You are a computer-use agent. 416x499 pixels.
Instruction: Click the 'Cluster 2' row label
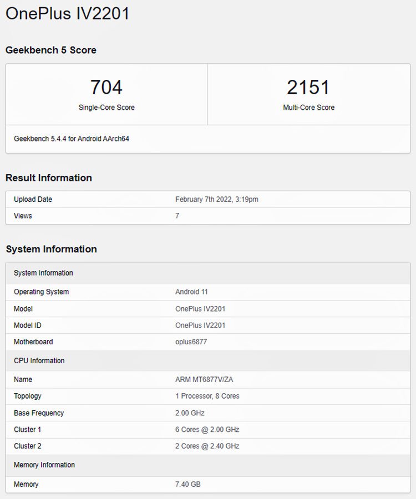(27, 446)
